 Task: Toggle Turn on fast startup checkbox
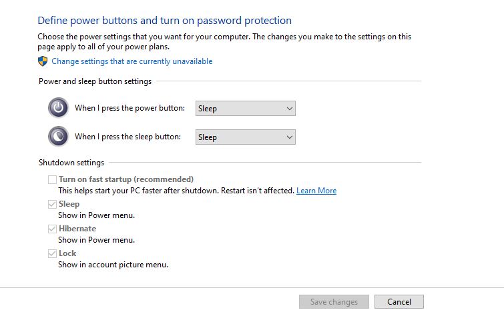(52, 179)
